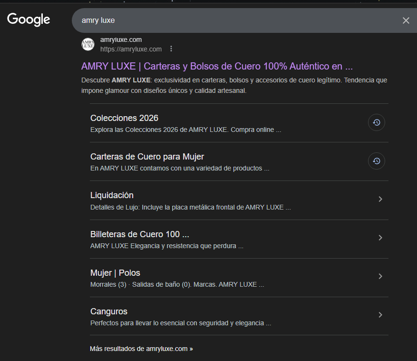Viewport: 417px width, 361px height.
Task: Open the Billeteras de Cuero 100 sitelink
Action: (139, 234)
